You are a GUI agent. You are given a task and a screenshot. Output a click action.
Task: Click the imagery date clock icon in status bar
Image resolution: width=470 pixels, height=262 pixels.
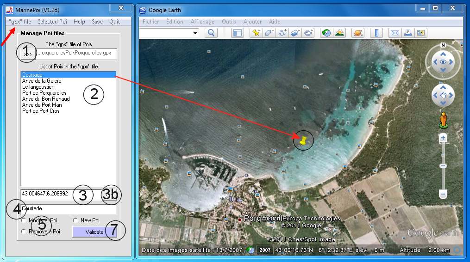[x=251, y=250]
